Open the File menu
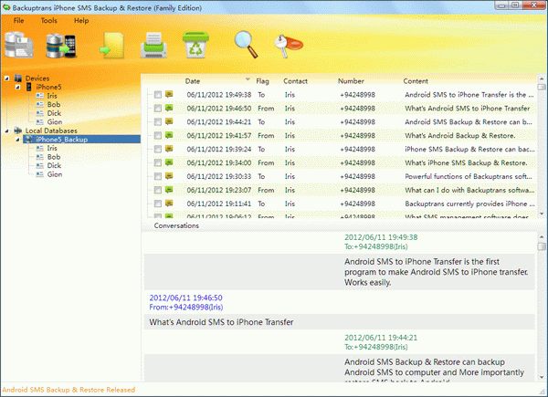Screen dimensions: 548x397 18,21
